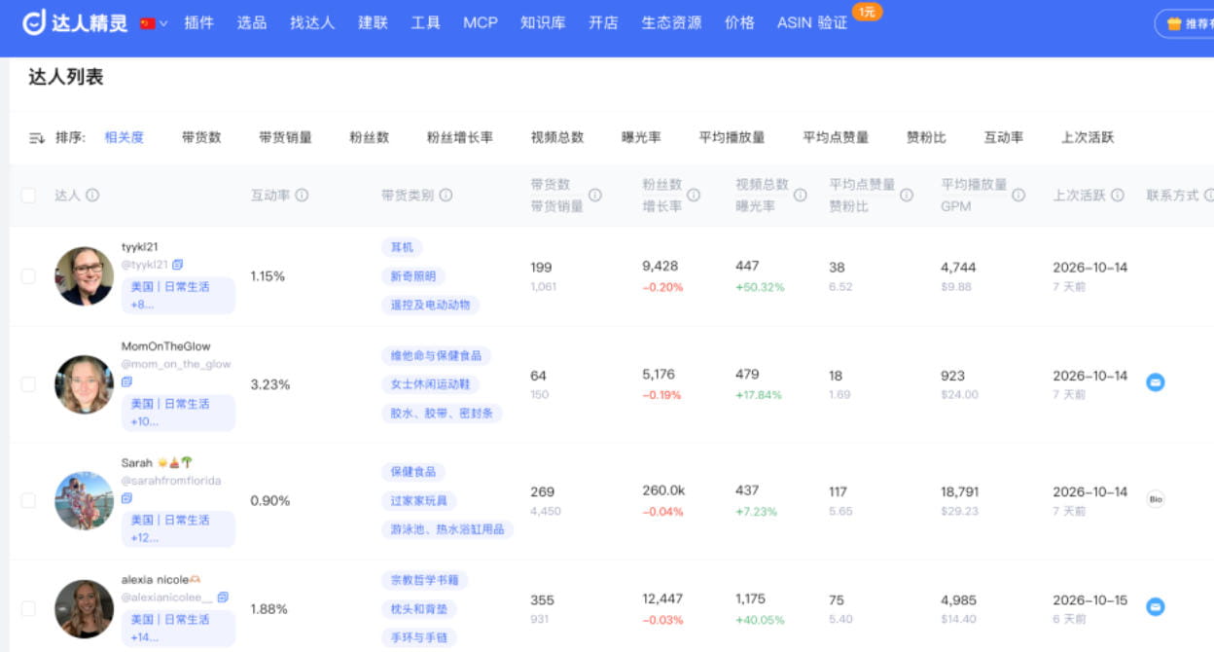The height and width of the screenshot is (652, 1214).
Task: Open tyykl21's profile avatar
Action: pos(84,276)
